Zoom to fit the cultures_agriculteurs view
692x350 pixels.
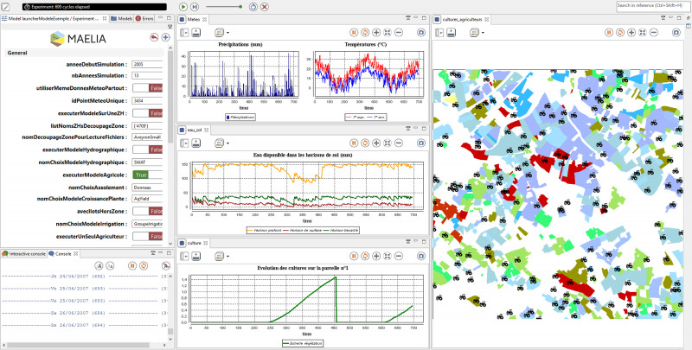point(643,32)
